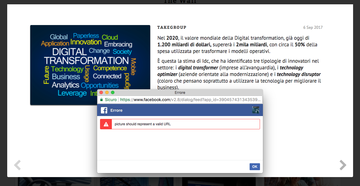Click the green padlock in the address bar
The height and width of the screenshot is (186, 360).
point(101,100)
